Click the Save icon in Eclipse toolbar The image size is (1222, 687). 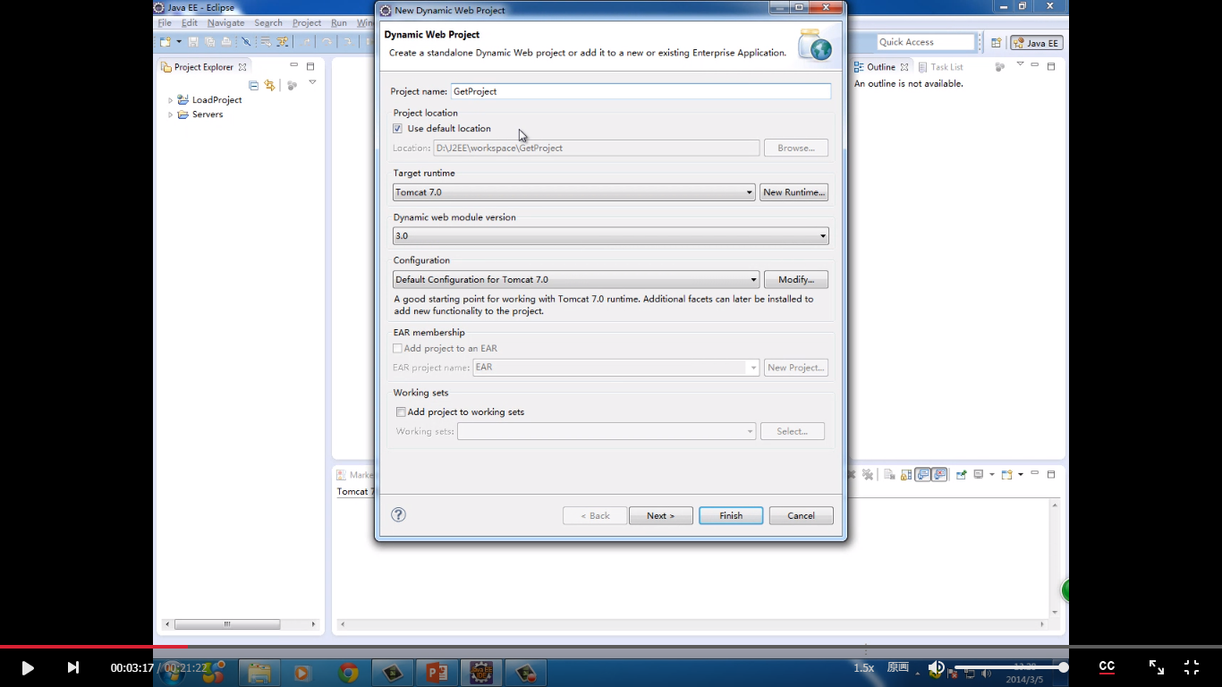point(193,42)
